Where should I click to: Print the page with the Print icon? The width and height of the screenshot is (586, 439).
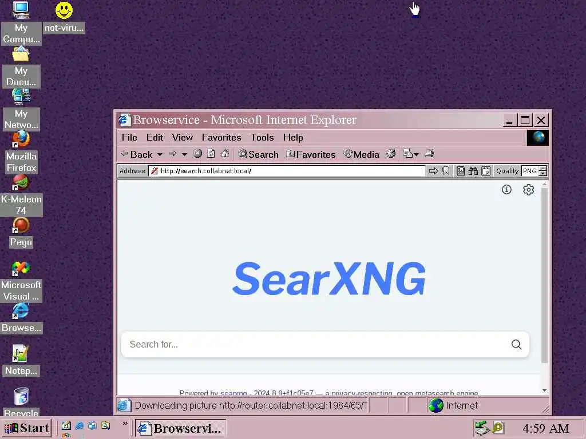429,154
